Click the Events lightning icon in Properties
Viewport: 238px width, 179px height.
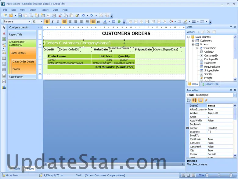click(206, 100)
